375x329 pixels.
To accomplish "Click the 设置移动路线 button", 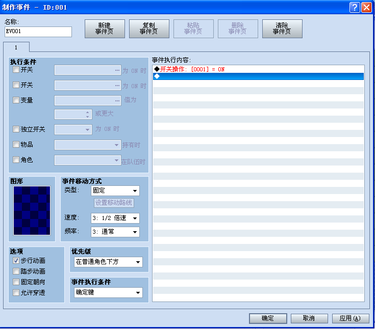I will coord(114,203).
